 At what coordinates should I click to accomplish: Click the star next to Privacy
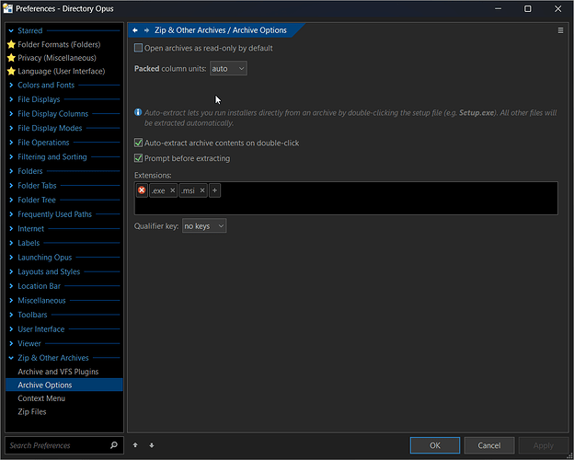pos(11,58)
